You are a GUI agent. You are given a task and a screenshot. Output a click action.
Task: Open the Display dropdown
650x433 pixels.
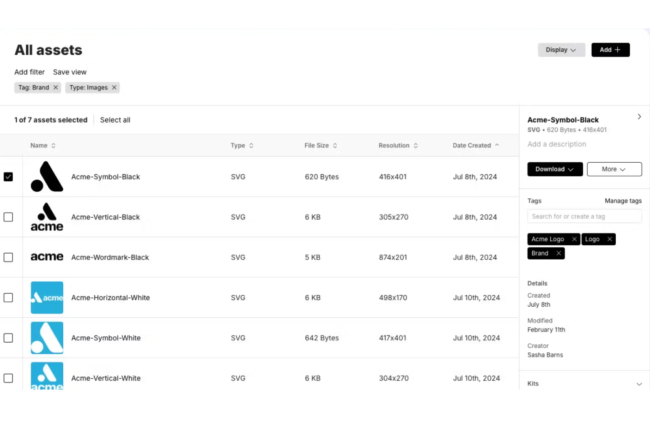561,50
